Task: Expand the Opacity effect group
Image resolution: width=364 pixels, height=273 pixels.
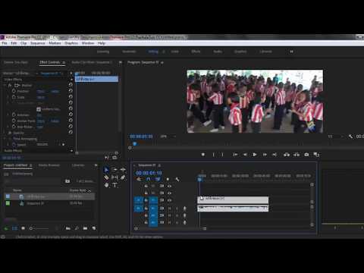Action: coord(5,133)
